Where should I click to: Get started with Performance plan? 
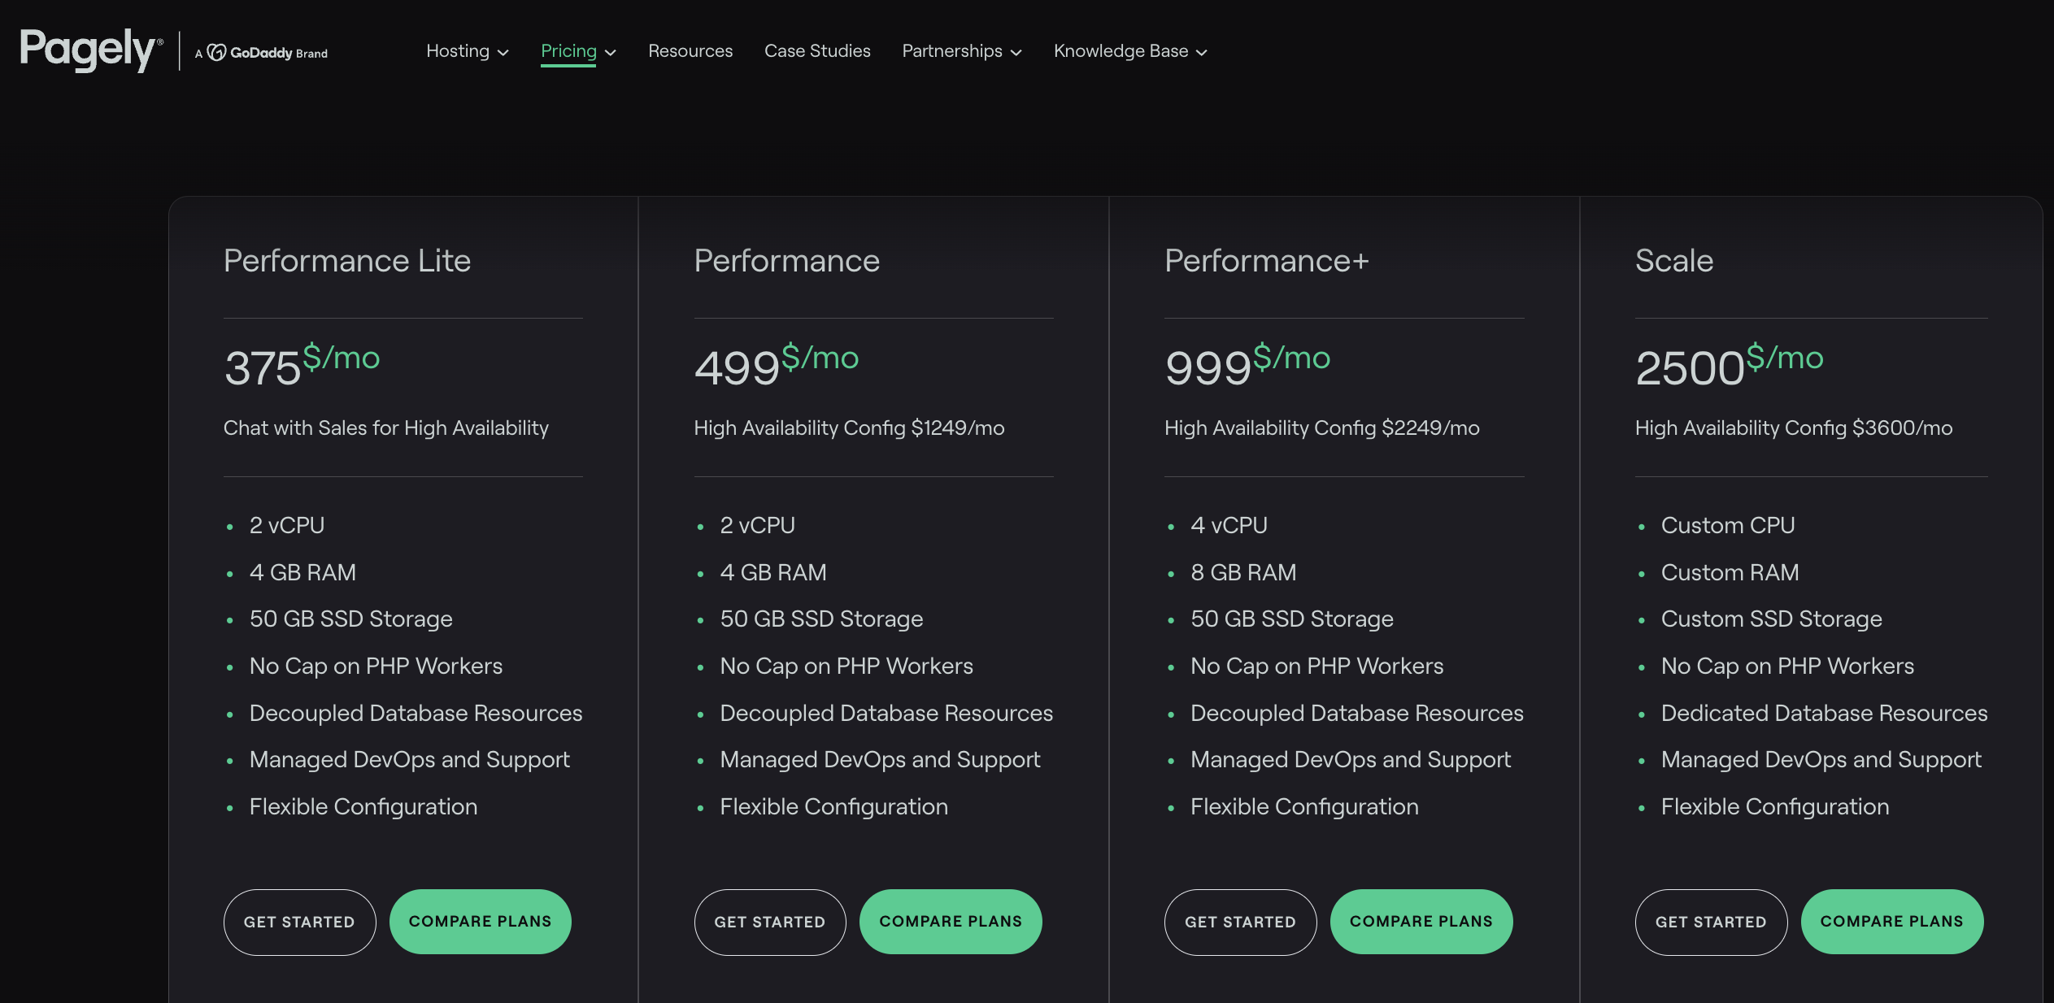[x=769, y=922]
